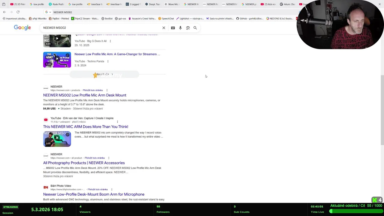Open the Lightshot bookmark
Screen dimensions: 384x216
coord(190,19)
